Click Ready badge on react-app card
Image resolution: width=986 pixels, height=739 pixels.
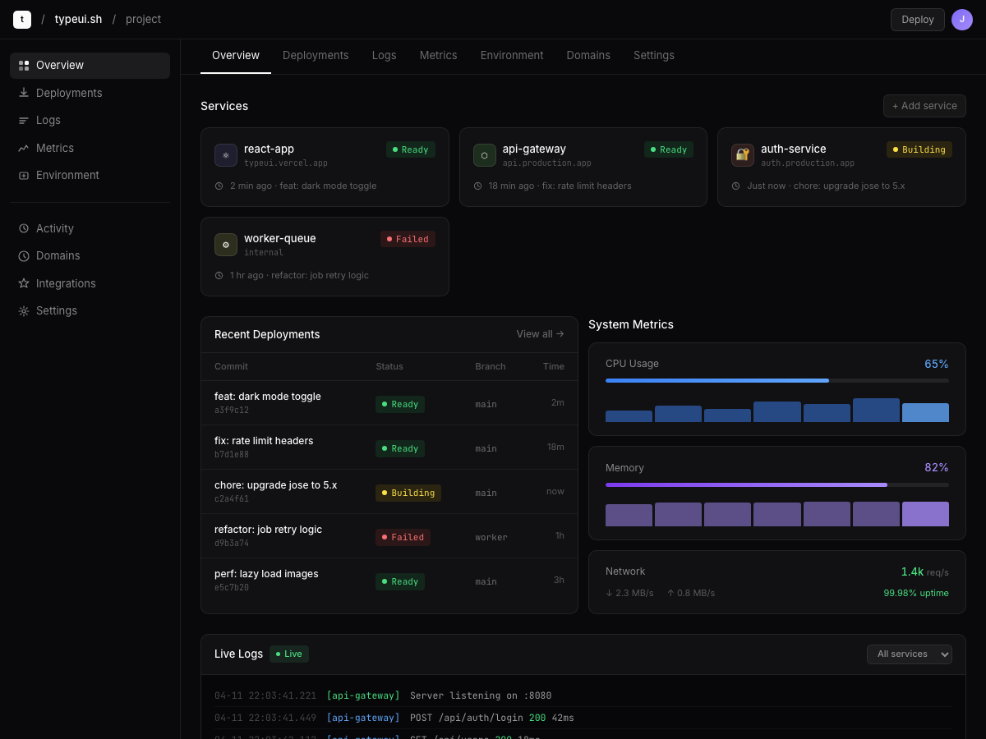(x=411, y=149)
